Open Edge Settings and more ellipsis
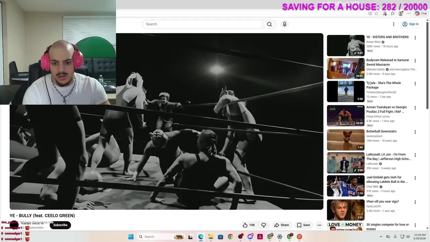 409,13
